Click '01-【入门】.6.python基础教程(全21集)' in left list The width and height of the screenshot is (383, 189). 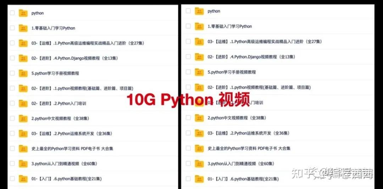66,179
